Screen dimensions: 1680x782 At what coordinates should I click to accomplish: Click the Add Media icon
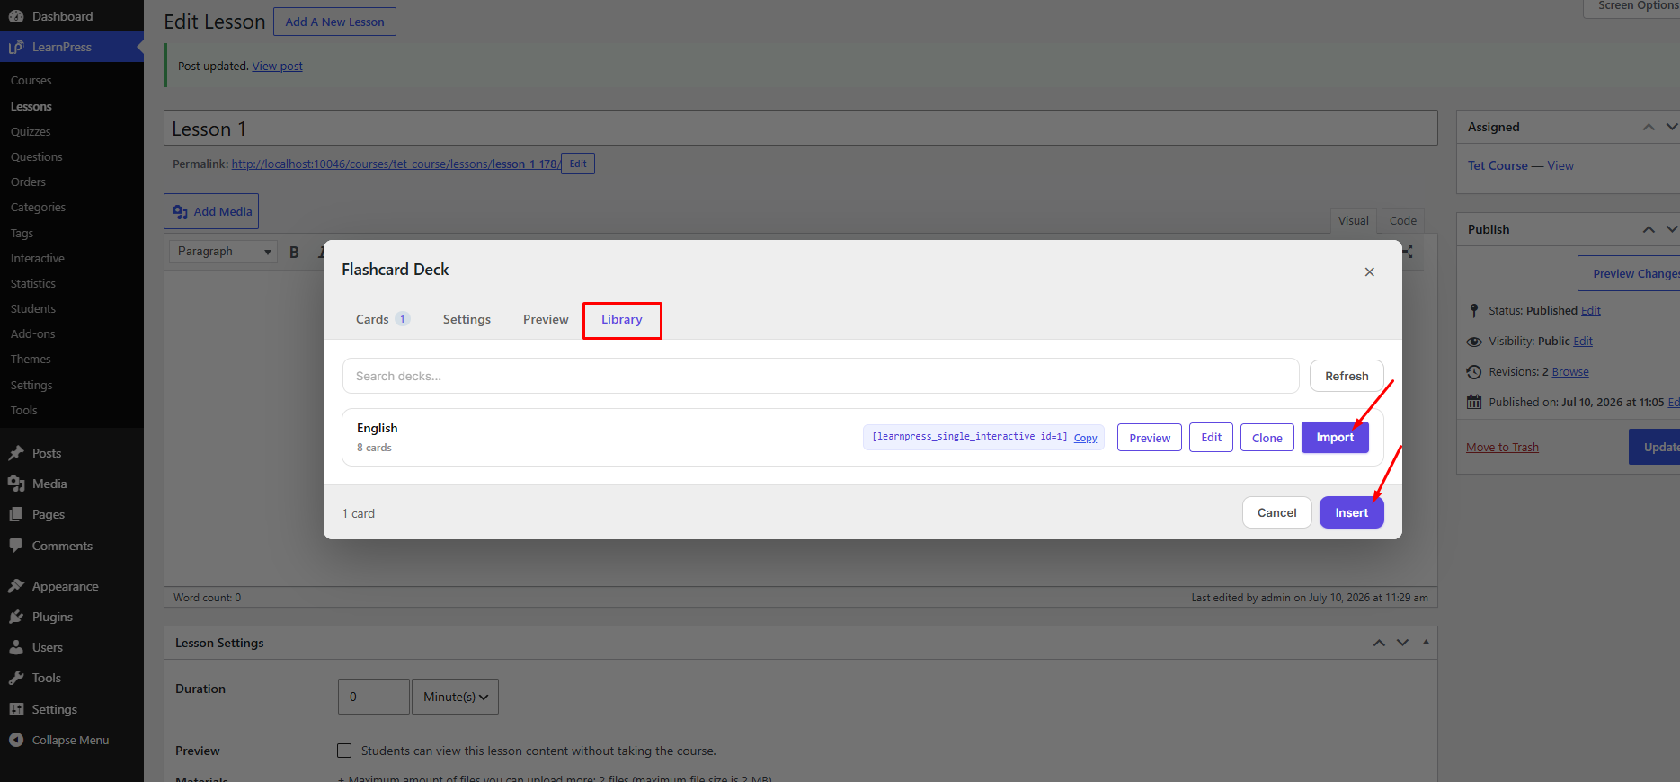180,211
